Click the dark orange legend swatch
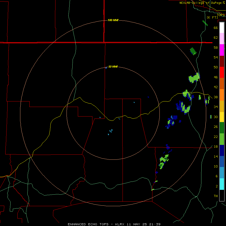226x226 pixels. point(222,83)
